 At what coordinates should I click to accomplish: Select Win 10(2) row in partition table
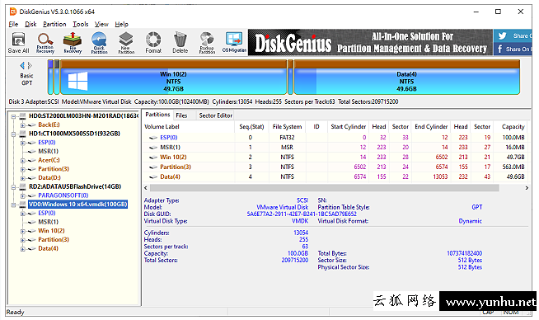[335, 157]
